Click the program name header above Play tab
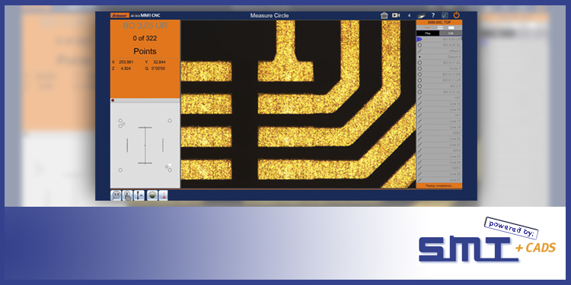Viewport: 571px width, 285px height. click(x=439, y=22)
